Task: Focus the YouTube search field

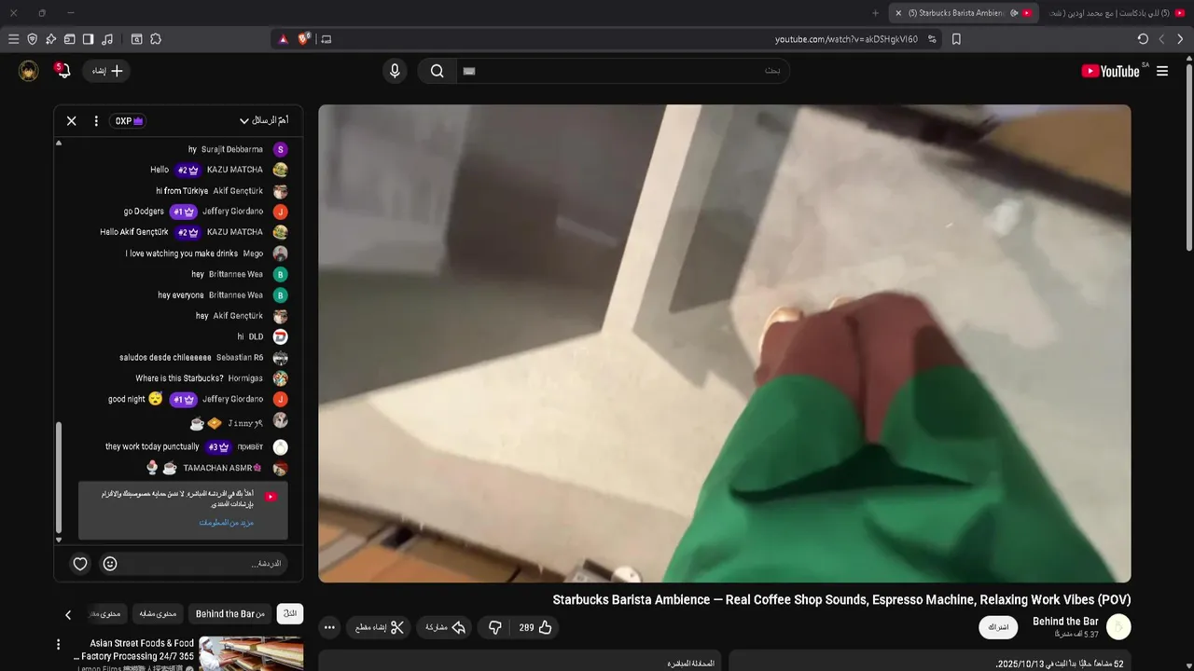Action: pyautogui.click(x=623, y=71)
